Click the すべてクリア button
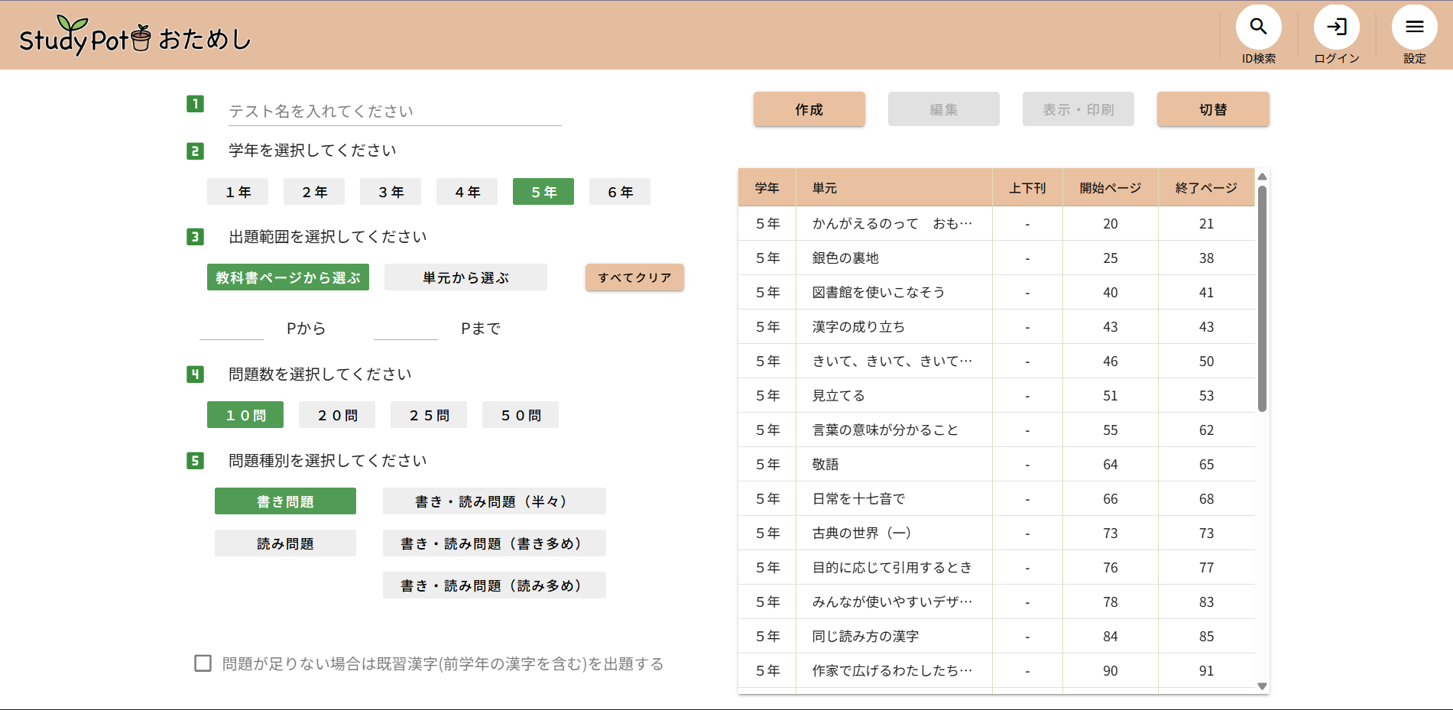 (634, 277)
